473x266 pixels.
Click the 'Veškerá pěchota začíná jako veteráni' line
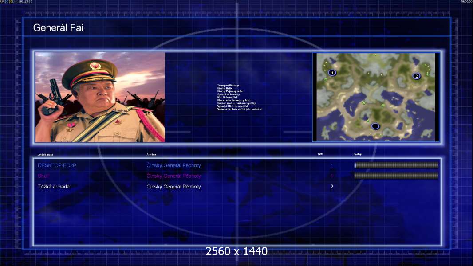pyautogui.click(x=239, y=109)
